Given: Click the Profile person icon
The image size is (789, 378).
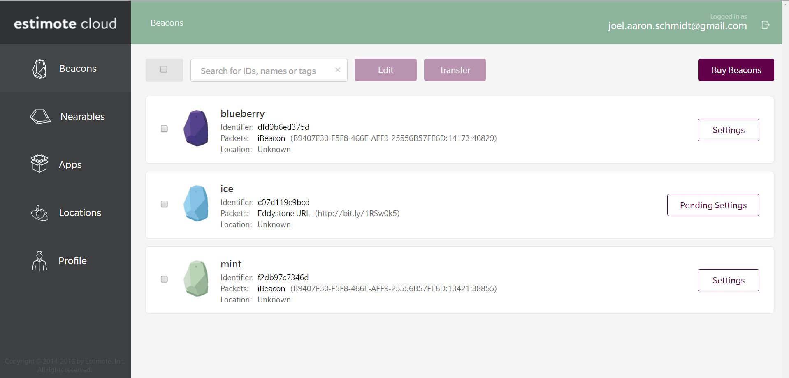Looking at the screenshot, I should click(x=39, y=261).
